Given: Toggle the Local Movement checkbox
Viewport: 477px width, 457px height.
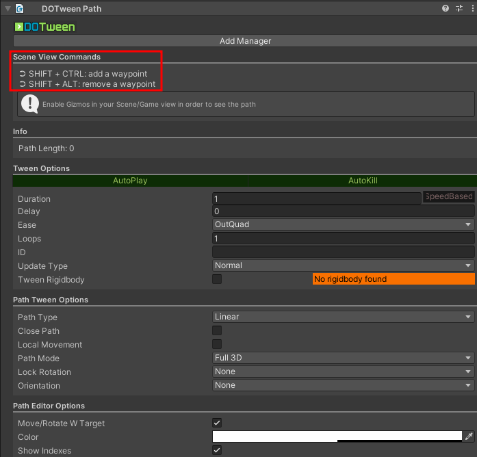Looking at the screenshot, I should tap(217, 345).
